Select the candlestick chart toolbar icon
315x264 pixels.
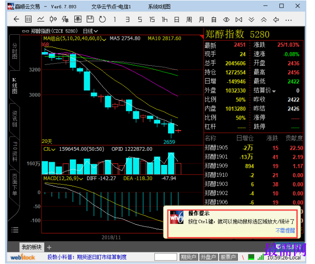point(53,19)
